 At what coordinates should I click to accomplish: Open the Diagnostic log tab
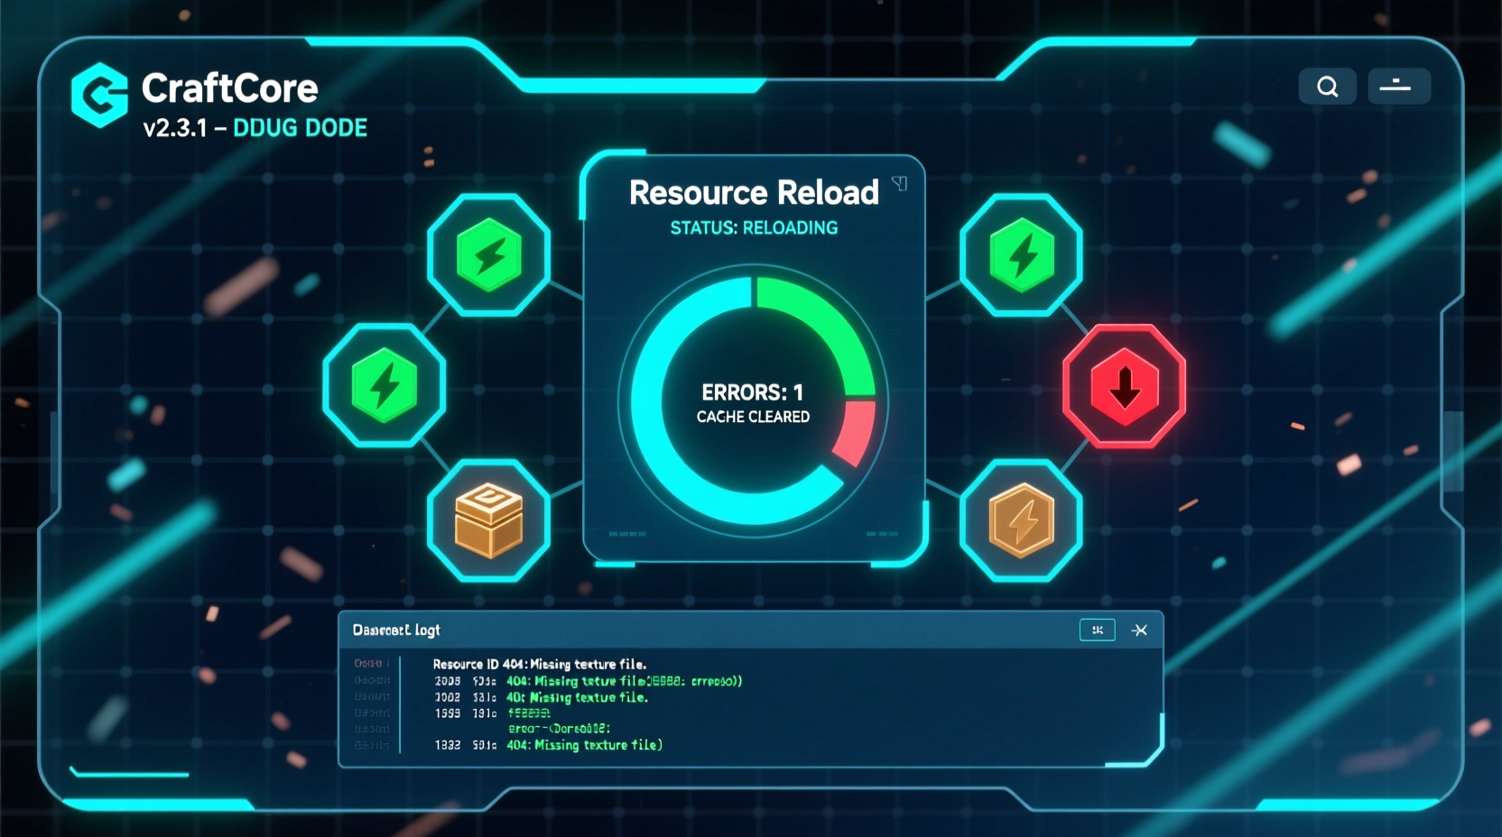[394, 630]
